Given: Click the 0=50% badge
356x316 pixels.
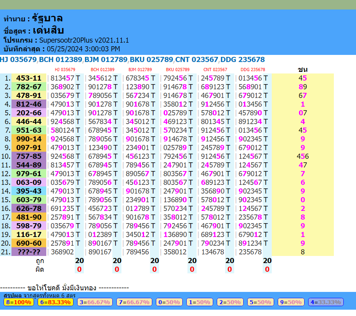Looking at the screenshot, I should pyautogui.click(x=169, y=302).
